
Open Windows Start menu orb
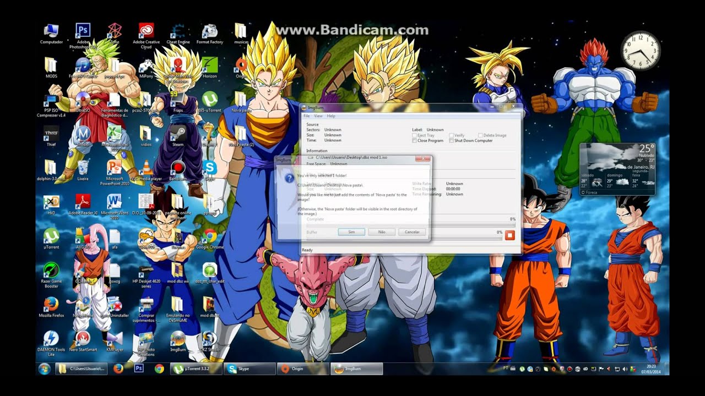tap(44, 369)
